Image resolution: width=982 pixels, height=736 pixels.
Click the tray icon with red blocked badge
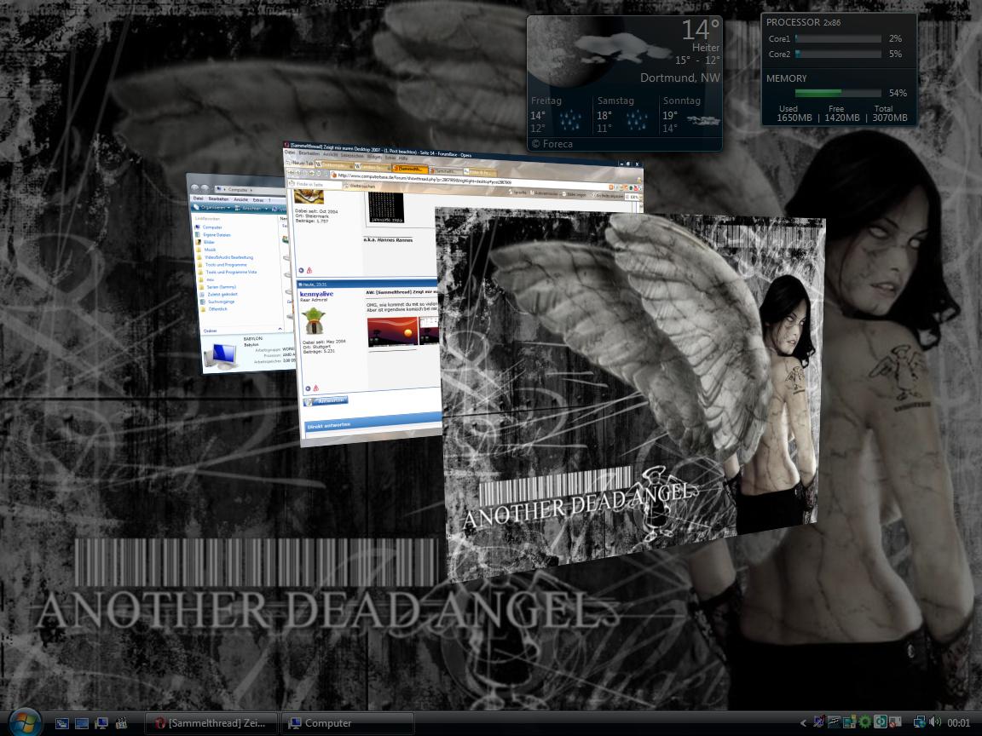[x=895, y=723]
